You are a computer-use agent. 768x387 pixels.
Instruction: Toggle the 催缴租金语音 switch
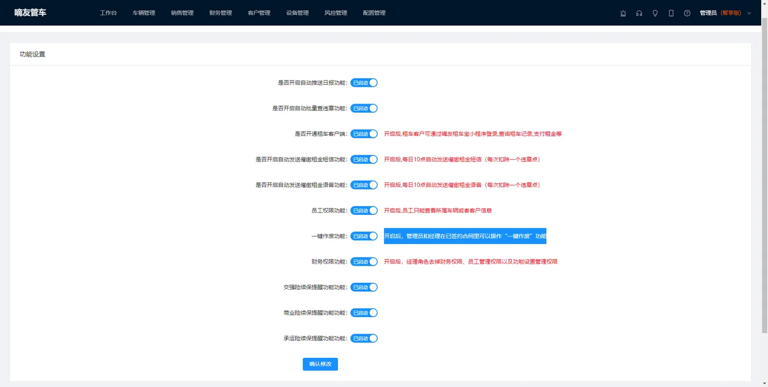[x=364, y=185]
